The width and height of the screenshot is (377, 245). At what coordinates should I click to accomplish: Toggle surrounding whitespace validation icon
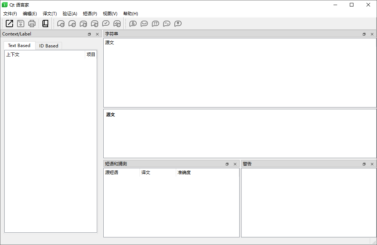point(144,24)
